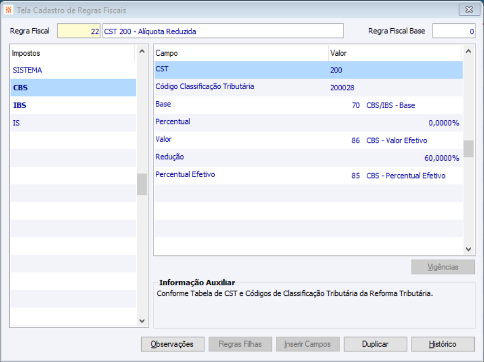Click the CBS/IBS - Base value

[x=390, y=106]
